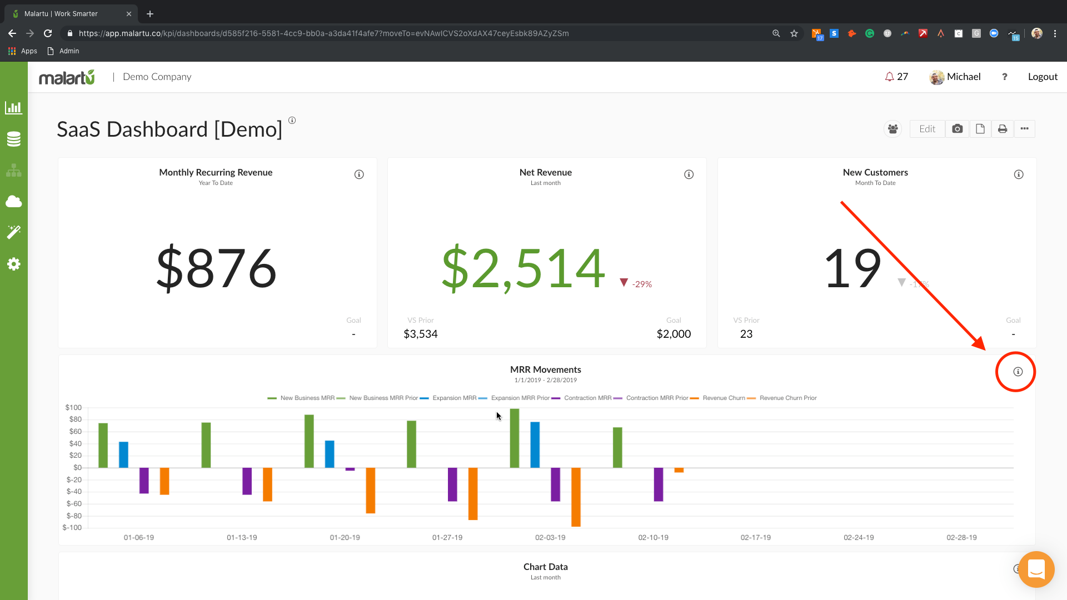This screenshot has height=600, width=1067.
Task: Print the dashboard with printer icon
Action: pyautogui.click(x=1003, y=129)
